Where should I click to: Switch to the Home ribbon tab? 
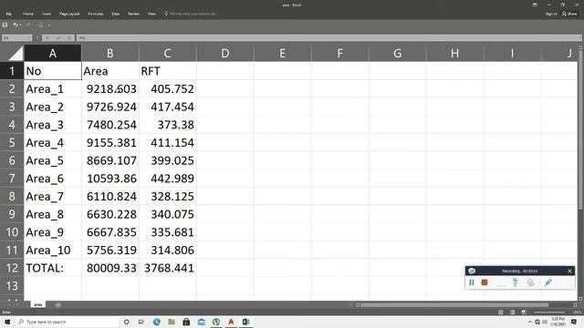click(x=28, y=14)
